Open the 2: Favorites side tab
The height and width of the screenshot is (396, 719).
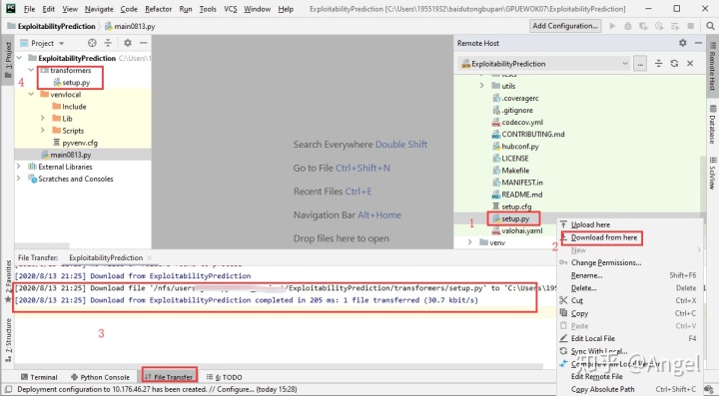click(8, 280)
